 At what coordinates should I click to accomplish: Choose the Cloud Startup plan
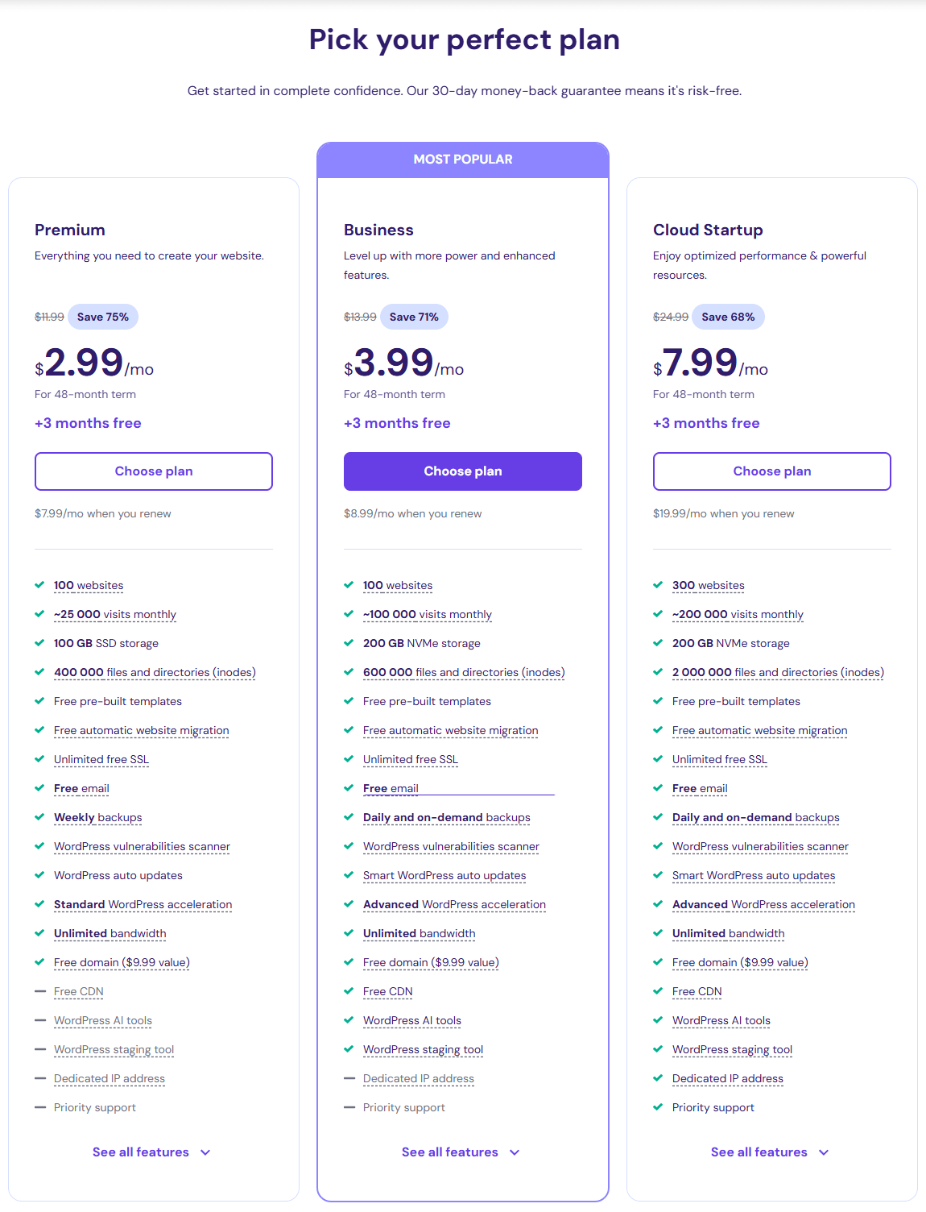point(772,471)
